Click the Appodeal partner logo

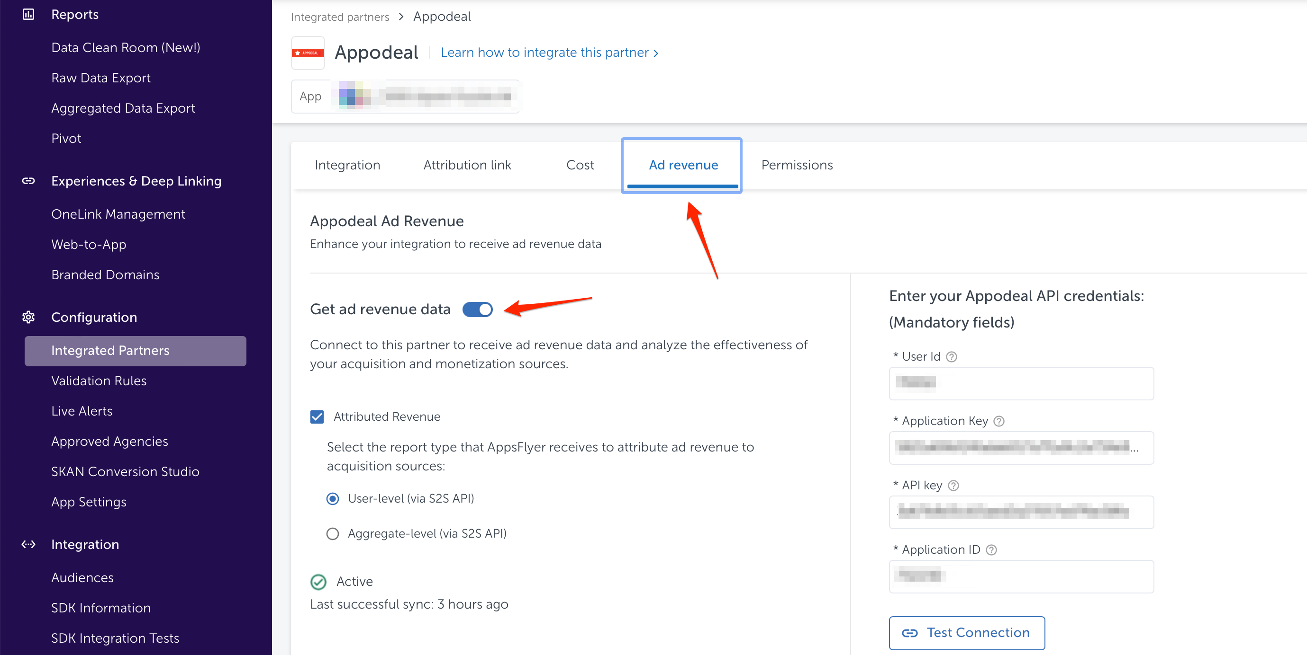[308, 52]
